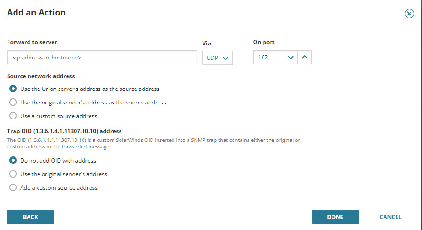Click the On port number field
This screenshot has height=230, width=422.
[x=268, y=58]
